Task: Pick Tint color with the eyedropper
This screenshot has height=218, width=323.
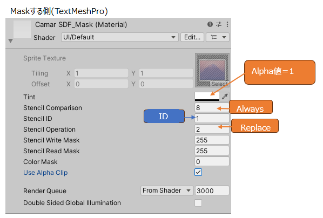Action: click(225, 96)
